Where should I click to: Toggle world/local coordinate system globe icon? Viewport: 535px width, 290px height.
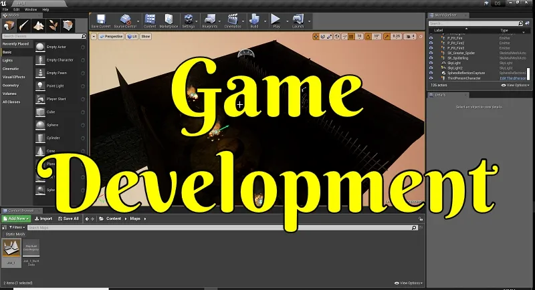tap(337, 37)
